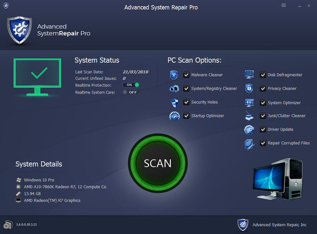Click the Driver Update icon
317x234 pixels.
(250, 130)
